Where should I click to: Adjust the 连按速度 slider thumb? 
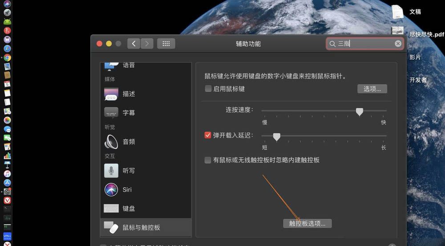(x=359, y=112)
